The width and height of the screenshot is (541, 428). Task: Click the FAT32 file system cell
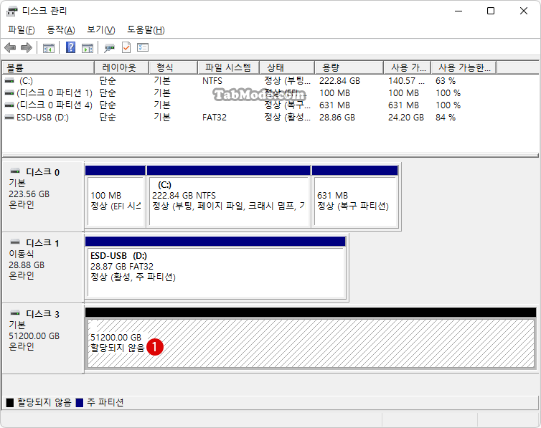[x=215, y=117]
